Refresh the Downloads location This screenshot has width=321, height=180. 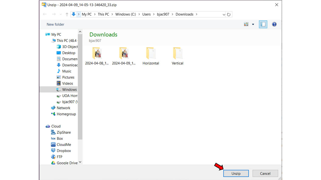(x=229, y=14)
